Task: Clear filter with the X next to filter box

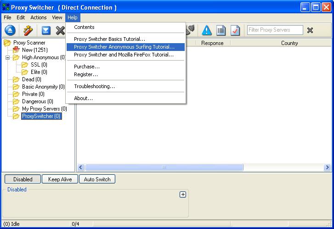Action: click(x=310, y=30)
